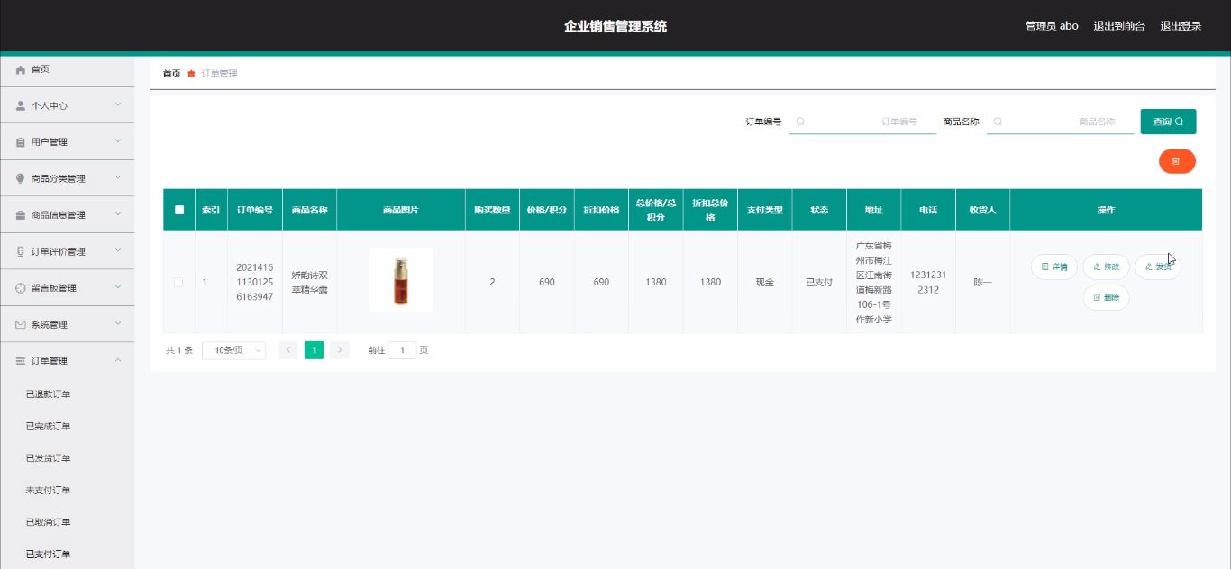Click the 操作 column header
The height and width of the screenshot is (569, 1231).
(x=1106, y=210)
